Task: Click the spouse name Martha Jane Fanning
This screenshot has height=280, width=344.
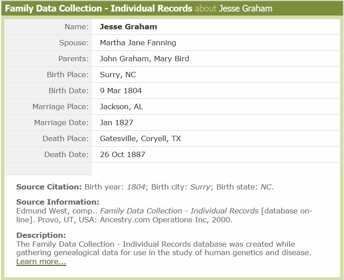Action: pos(138,43)
